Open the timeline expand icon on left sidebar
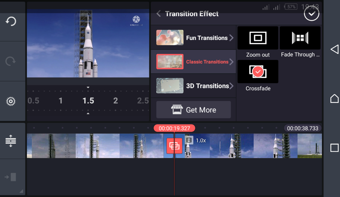340x197 pixels. pyautogui.click(x=11, y=141)
